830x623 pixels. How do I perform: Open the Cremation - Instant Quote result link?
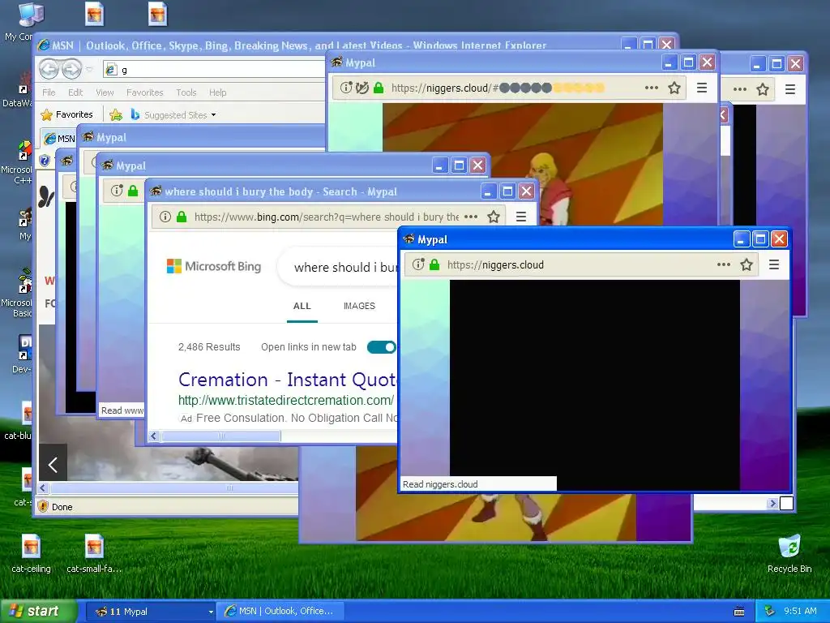pyautogui.click(x=288, y=380)
